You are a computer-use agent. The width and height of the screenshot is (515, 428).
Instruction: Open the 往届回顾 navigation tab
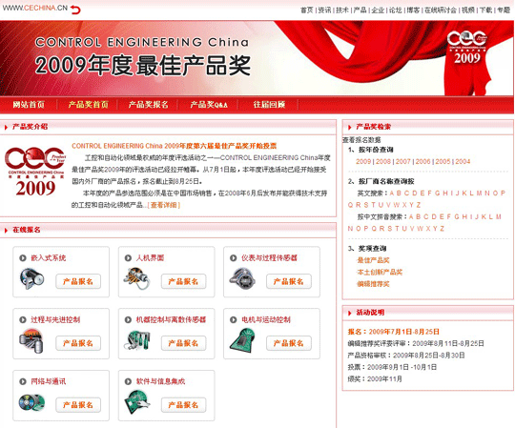click(269, 105)
